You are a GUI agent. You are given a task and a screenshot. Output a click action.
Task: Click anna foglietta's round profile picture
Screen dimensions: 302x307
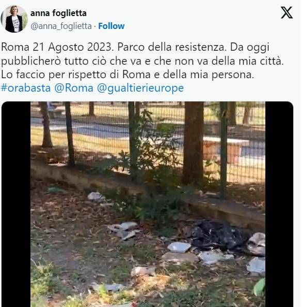14,19
